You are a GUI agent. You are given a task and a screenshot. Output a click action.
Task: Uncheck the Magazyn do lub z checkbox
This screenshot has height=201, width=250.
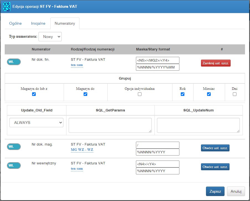tap(34, 94)
